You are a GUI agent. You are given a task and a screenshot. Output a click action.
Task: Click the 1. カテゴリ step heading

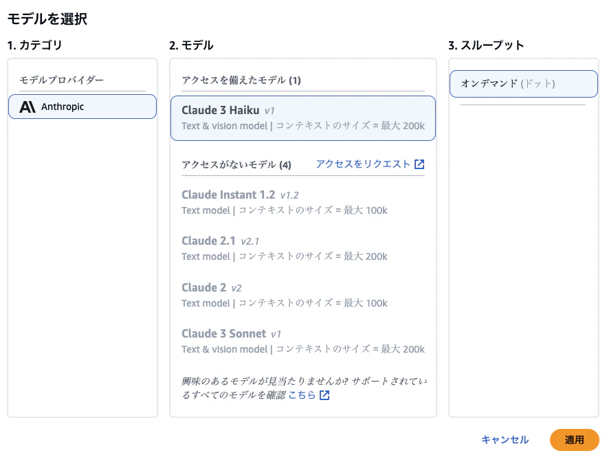pos(35,45)
